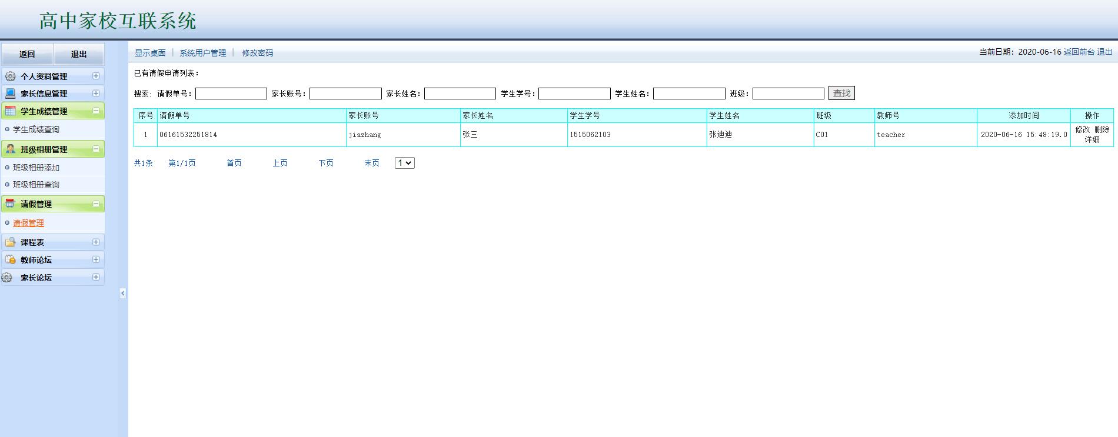Open 班级相册查询 in the sidebar
Image resolution: width=1118 pixels, height=437 pixels.
pos(36,185)
